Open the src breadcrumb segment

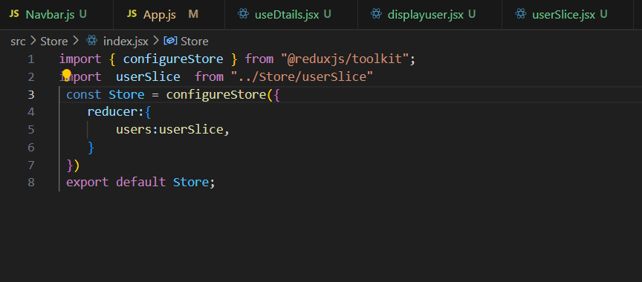[18, 42]
